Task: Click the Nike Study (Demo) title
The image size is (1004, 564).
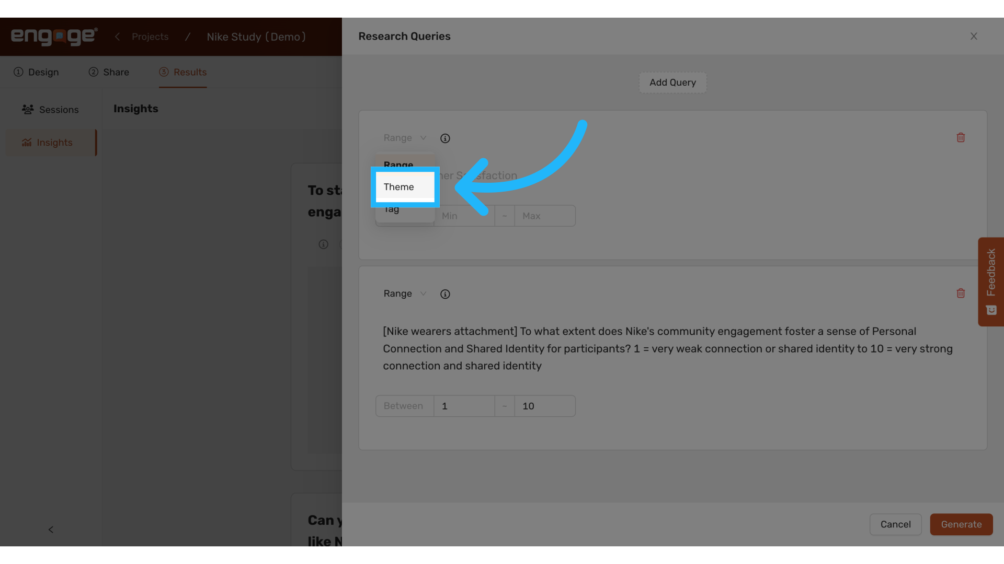Action: tap(256, 37)
